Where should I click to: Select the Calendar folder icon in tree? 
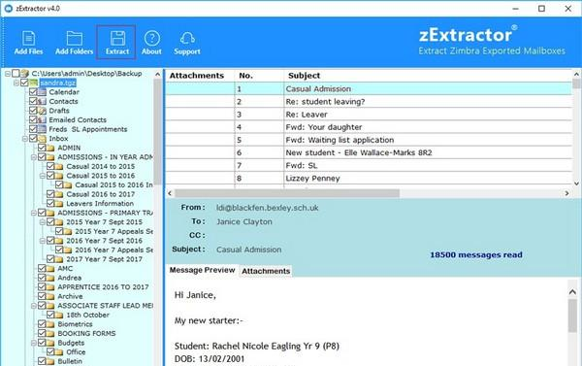pyautogui.click(x=42, y=92)
